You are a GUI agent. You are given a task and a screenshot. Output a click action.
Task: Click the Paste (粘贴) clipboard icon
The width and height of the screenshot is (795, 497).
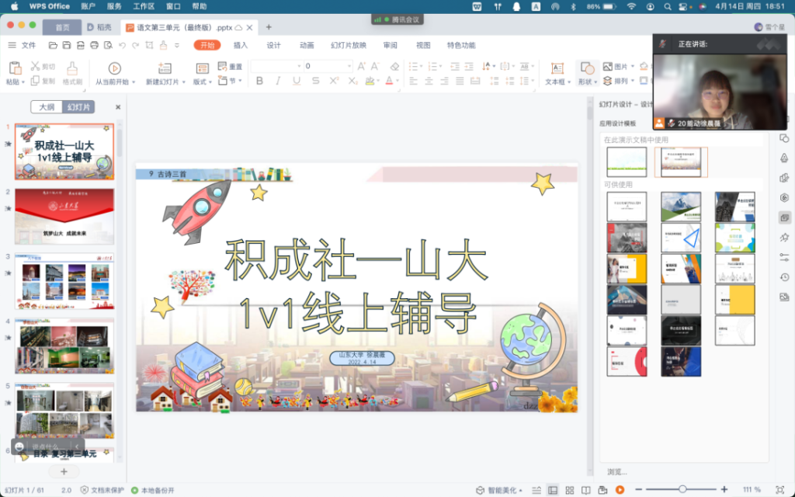13,68
